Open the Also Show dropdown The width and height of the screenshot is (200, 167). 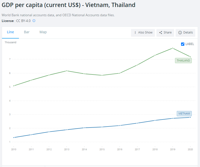143,32
